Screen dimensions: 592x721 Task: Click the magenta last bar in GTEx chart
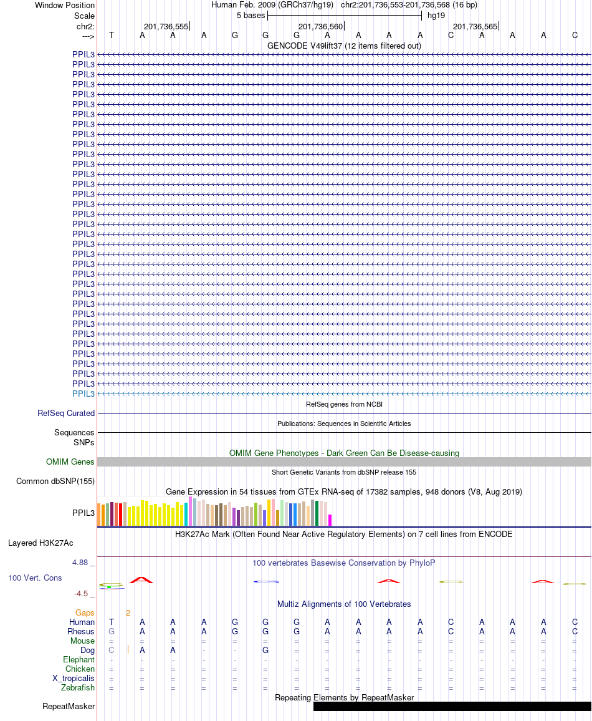coord(330,520)
